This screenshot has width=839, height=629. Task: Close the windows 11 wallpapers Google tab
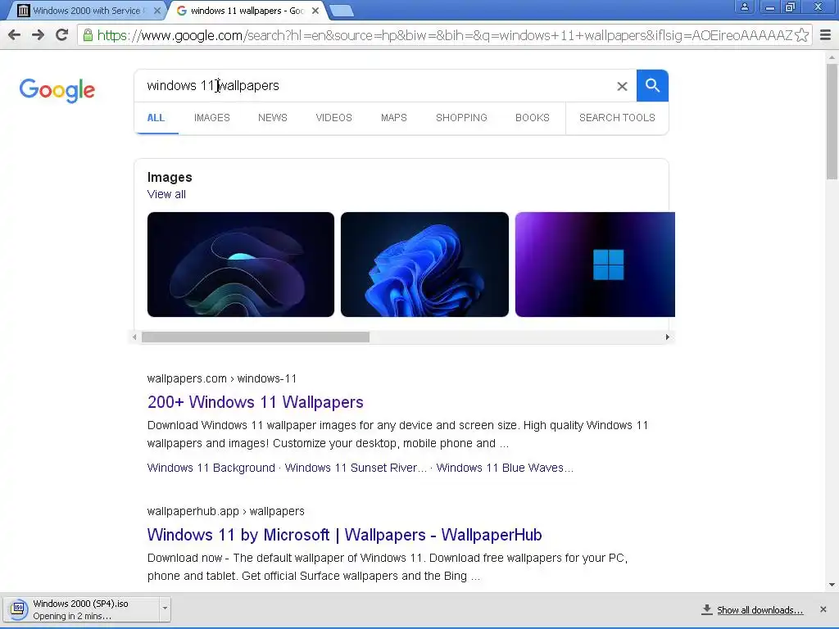coord(315,11)
